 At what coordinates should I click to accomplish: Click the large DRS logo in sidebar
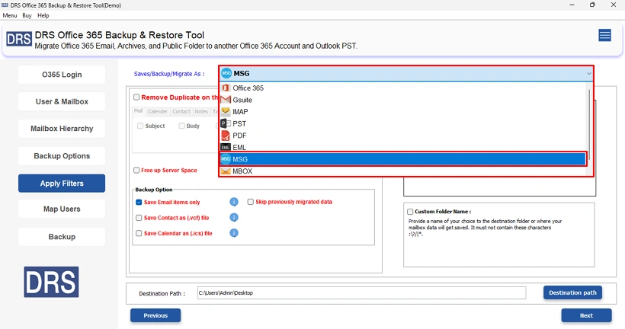point(51,282)
